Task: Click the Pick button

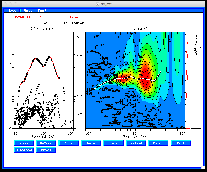Action: tap(113, 143)
